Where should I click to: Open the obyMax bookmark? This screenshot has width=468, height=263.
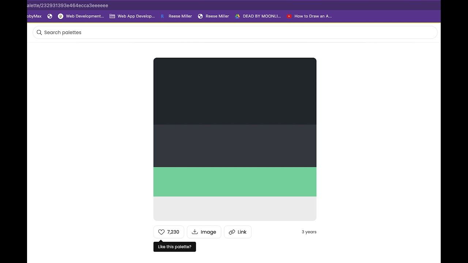(34, 16)
